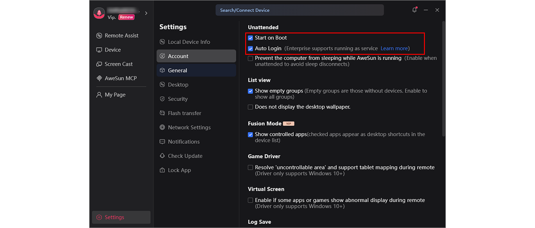Click the Security shield icon
The height and width of the screenshot is (228, 535).
click(162, 99)
